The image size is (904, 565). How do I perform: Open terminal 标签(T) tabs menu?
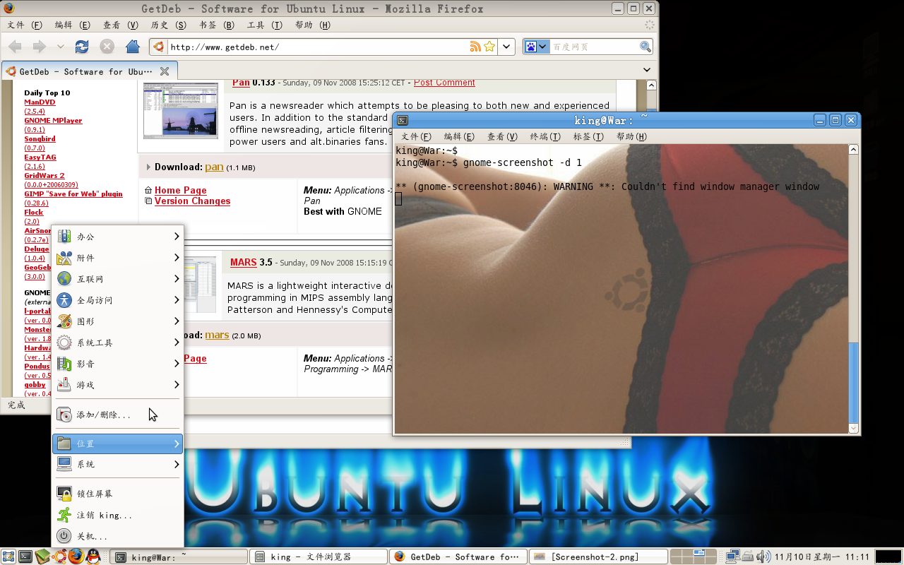pyautogui.click(x=588, y=136)
